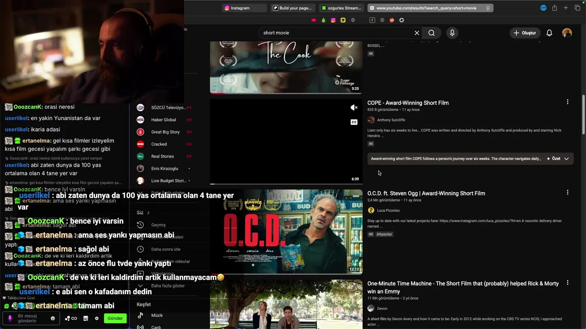586x329 pixels.
Task: Seek on COPE preview progress bar
Action: [286, 184]
